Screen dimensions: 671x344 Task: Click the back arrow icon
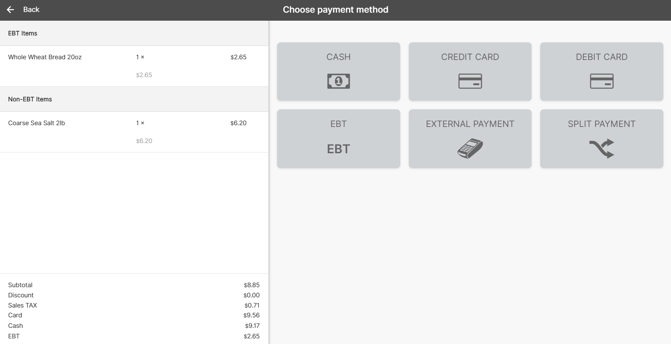(10, 10)
